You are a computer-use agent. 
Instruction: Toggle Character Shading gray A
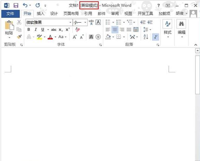click(x=91, y=37)
